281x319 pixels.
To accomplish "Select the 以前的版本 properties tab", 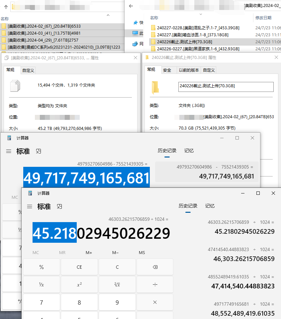I will (x=189, y=70).
